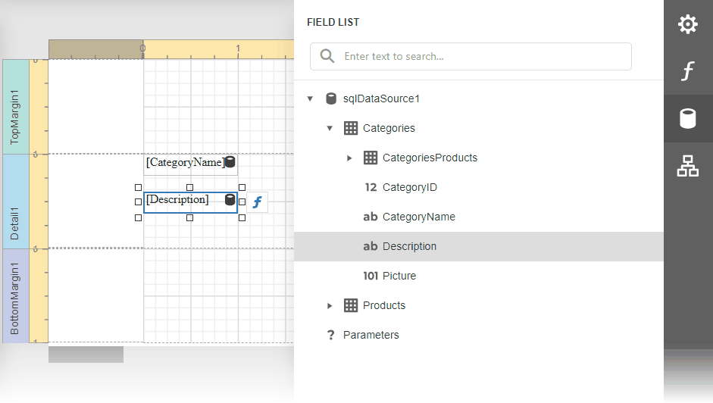Select the TopMargin1 band tab
Image resolution: width=713 pixels, height=403 pixels.
(15, 107)
